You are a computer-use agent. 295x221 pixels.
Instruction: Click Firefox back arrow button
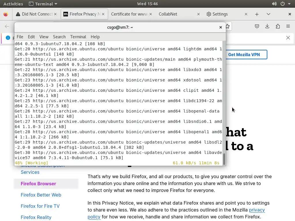click(x=7, y=26)
